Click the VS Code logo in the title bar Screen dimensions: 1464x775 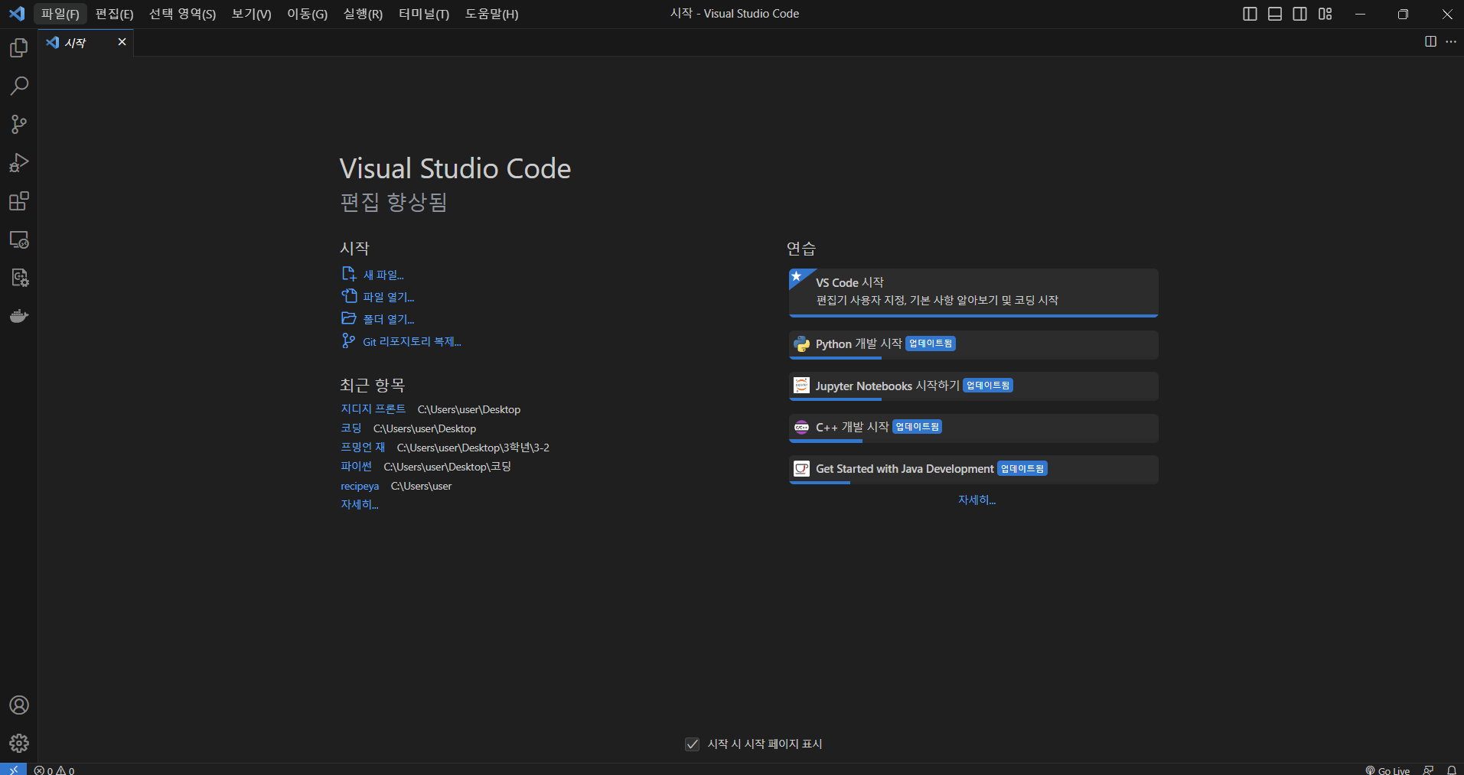click(x=17, y=14)
